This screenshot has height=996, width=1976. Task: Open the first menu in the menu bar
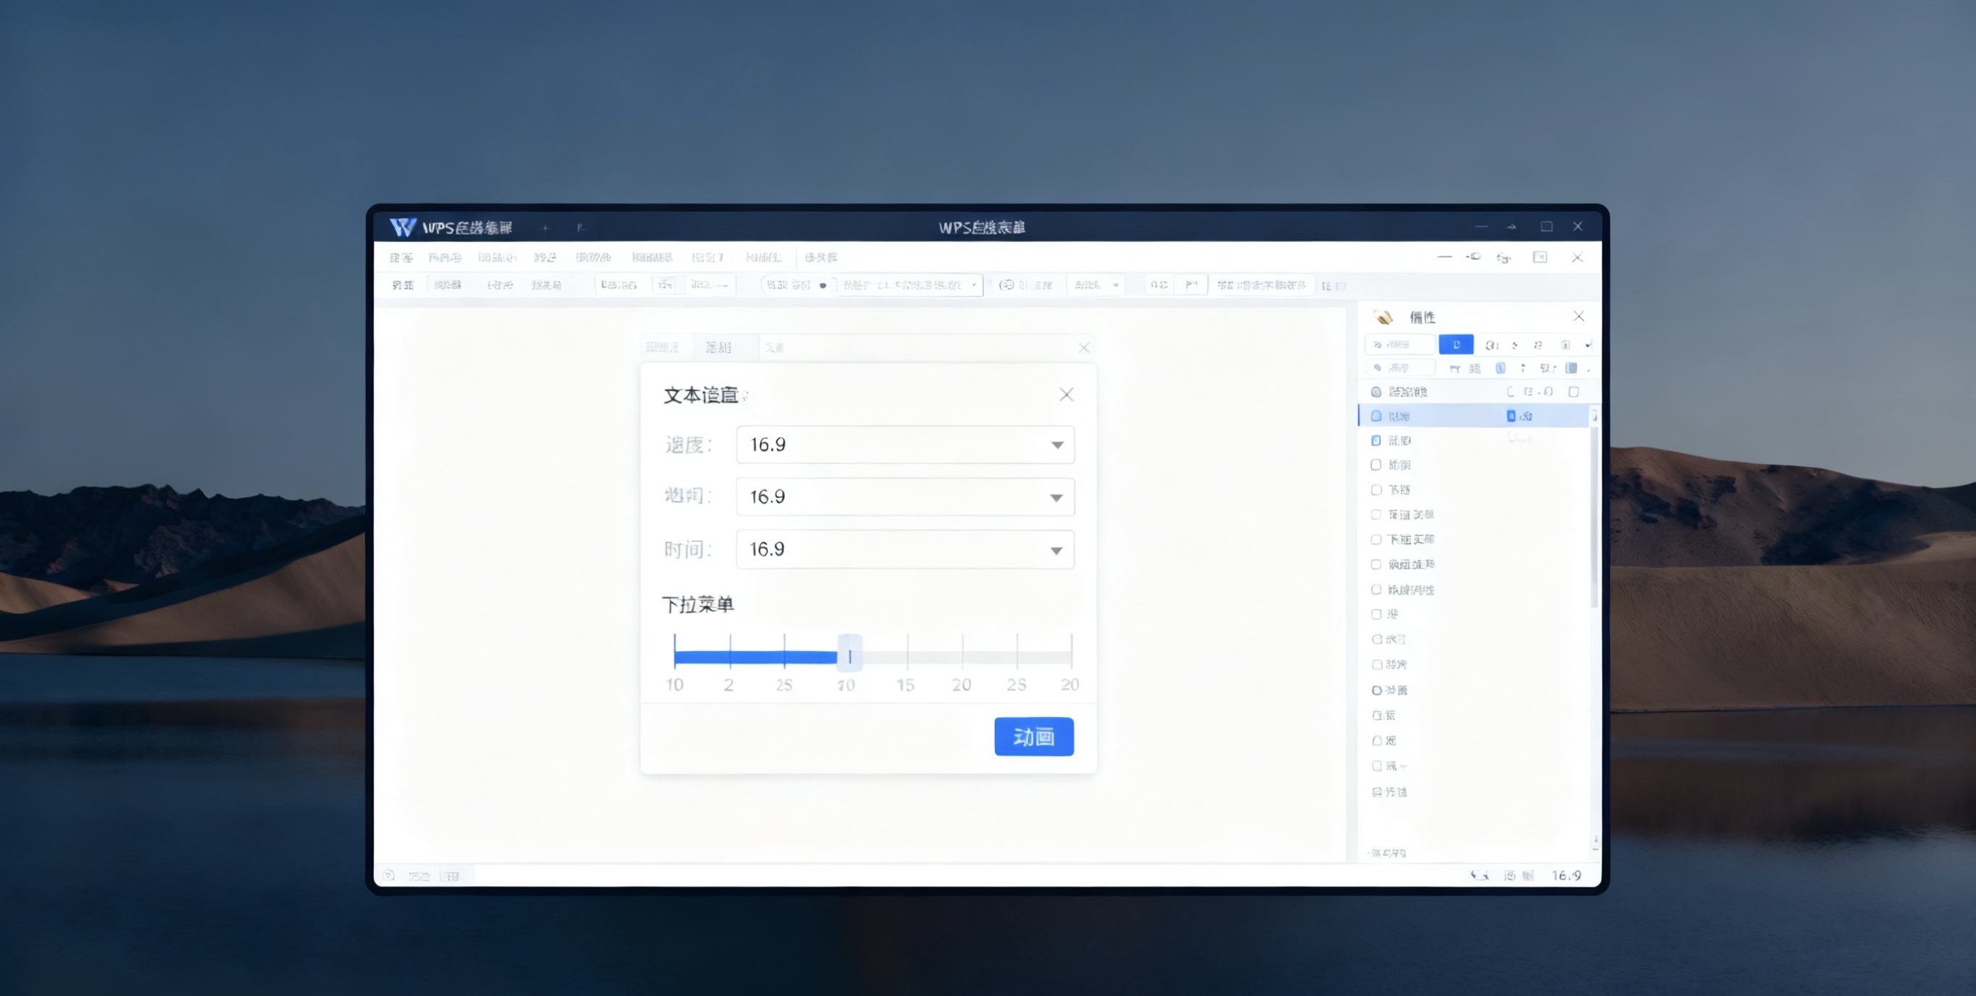tap(402, 258)
